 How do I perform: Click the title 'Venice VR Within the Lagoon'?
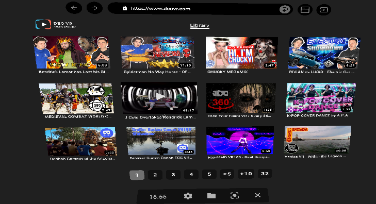tap(315, 157)
